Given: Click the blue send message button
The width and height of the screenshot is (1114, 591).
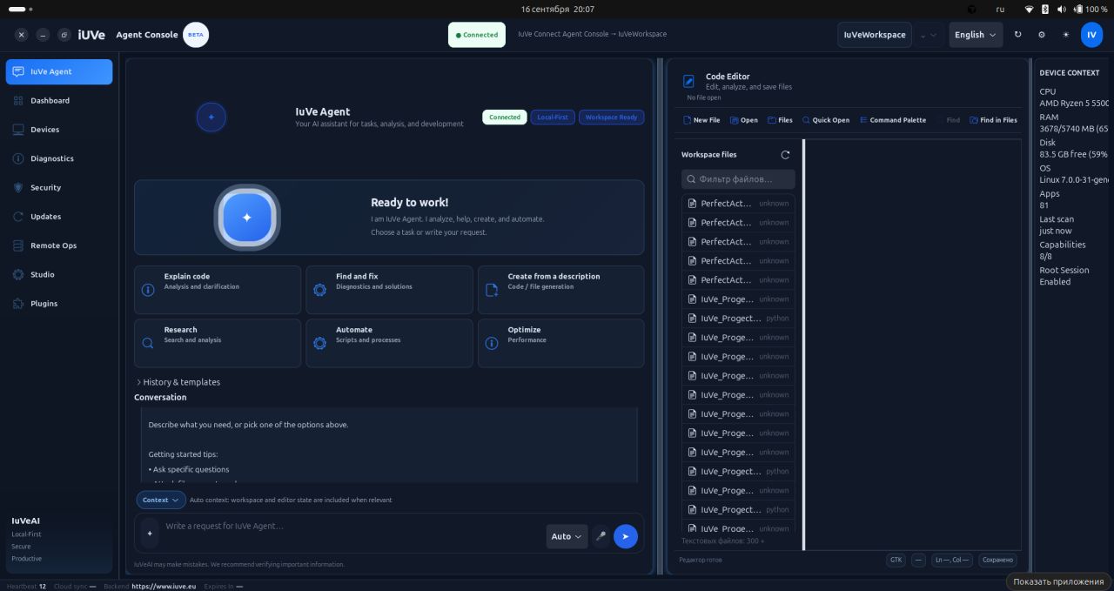Looking at the screenshot, I should (x=626, y=536).
